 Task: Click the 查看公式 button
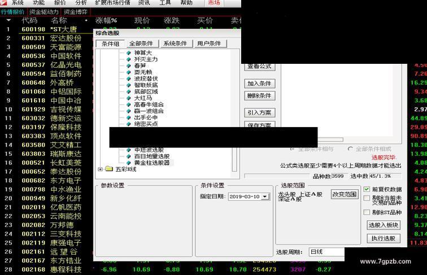click(x=259, y=67)
